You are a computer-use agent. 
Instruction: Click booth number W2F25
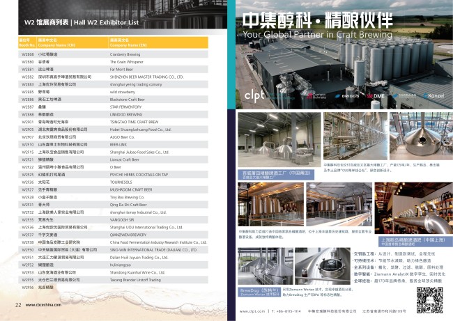pyautogui.click(x=27, y=175)
